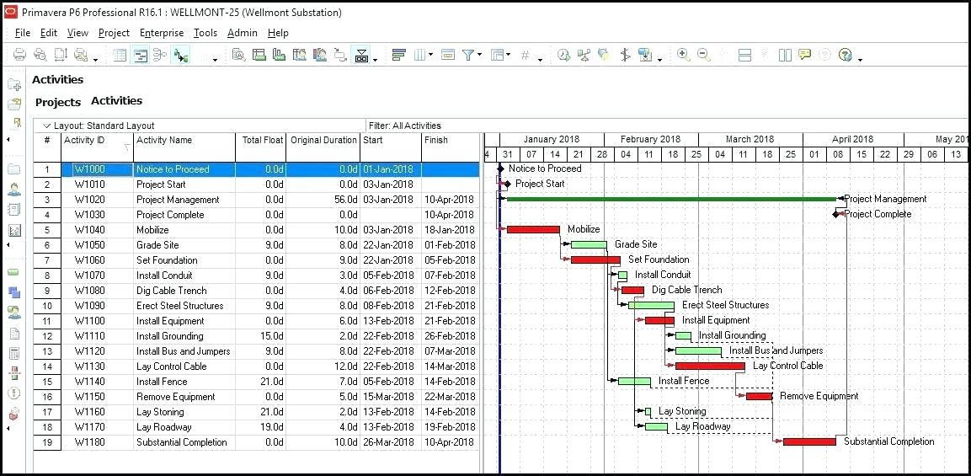The height and width of the screenshot is (476, 971).
Task: Click the Zoom In magnifier icon
Action: pos(683,56)
